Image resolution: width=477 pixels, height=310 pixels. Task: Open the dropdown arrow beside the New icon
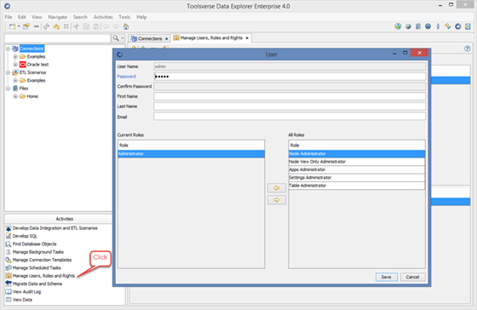(x=19, y=26)
